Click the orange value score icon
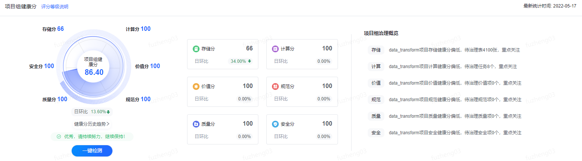The width and height of the screenshot is (582, 161). pyautogui.click(x=196, y=87)
